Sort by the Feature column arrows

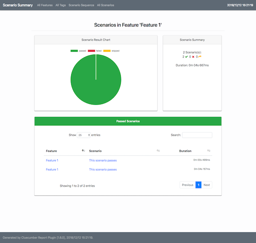[83, 150]
